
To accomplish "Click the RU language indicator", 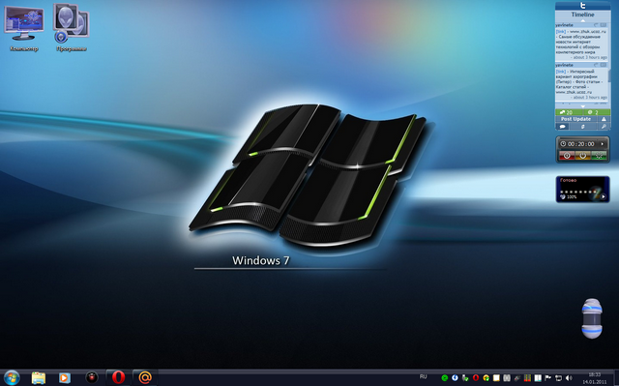I will 424,377.
